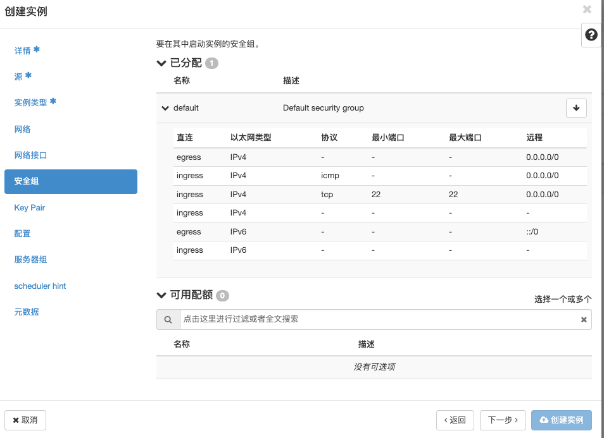Click the 'icmp' protocol cell

tap(330, 176)
